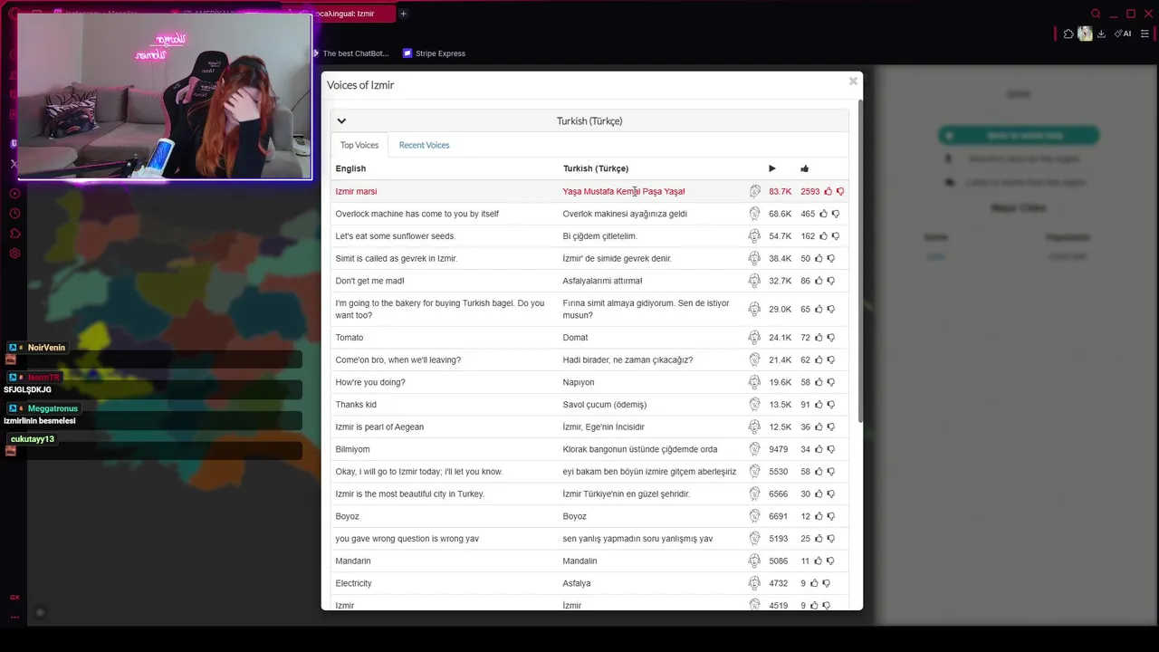Play voice for Simit gevrek phrase
The width and height of the screenshot is (1159, 652).
click(754, 258)
